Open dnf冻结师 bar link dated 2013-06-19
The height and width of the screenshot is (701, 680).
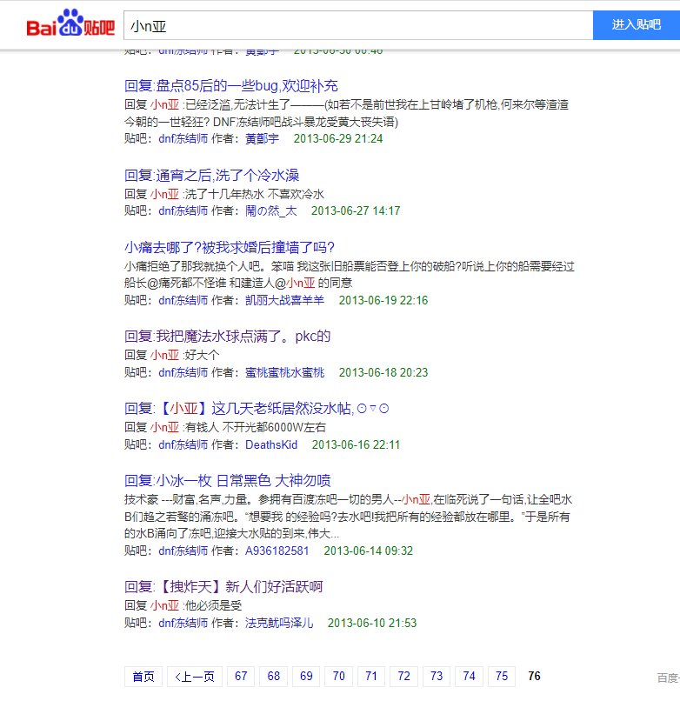(x=183, y=300)
